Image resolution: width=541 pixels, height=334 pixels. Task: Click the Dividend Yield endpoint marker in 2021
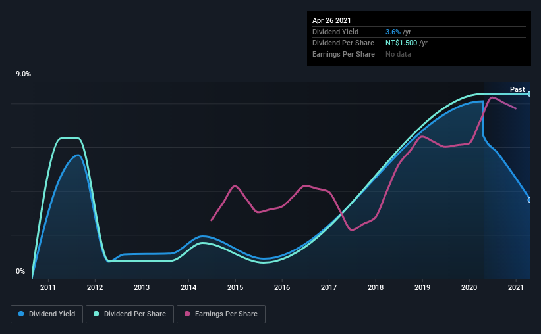(x=530, y=200)
